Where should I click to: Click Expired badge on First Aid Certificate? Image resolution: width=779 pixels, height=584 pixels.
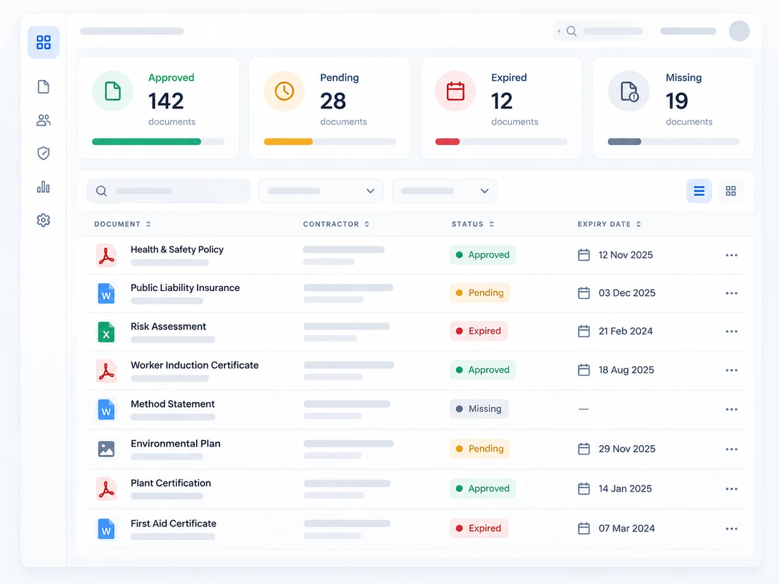479,528
